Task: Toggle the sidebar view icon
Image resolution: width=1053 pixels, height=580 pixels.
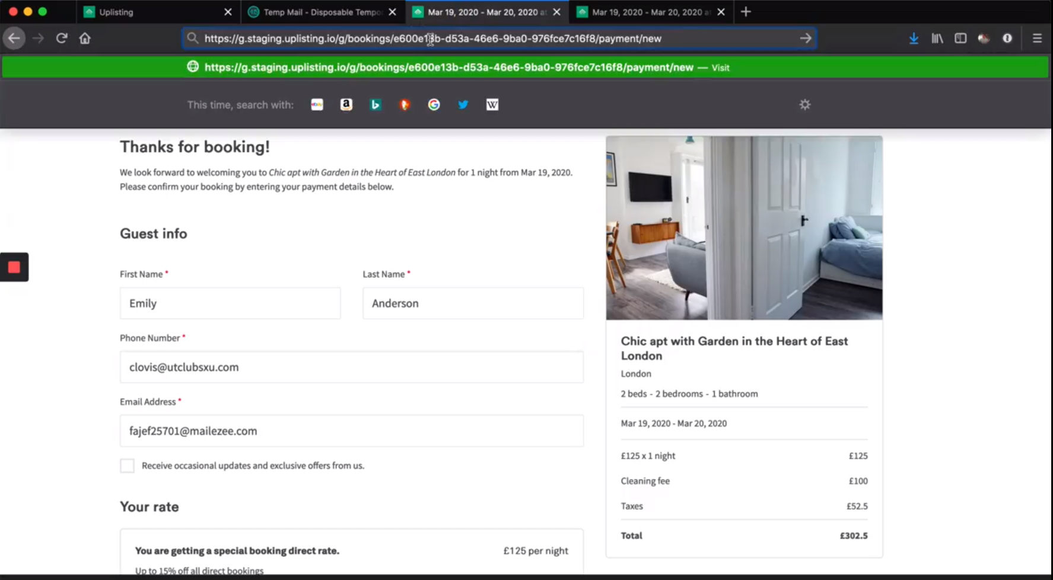Action: [x=960, y=38]
